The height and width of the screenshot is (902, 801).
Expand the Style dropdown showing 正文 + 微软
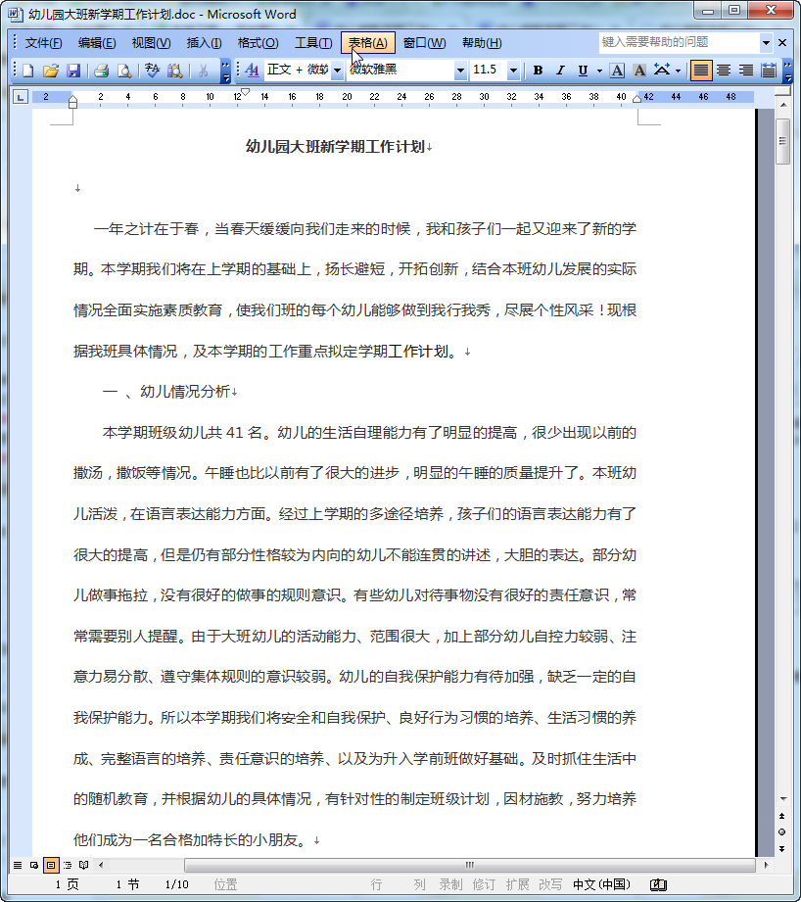coord(338,71)
